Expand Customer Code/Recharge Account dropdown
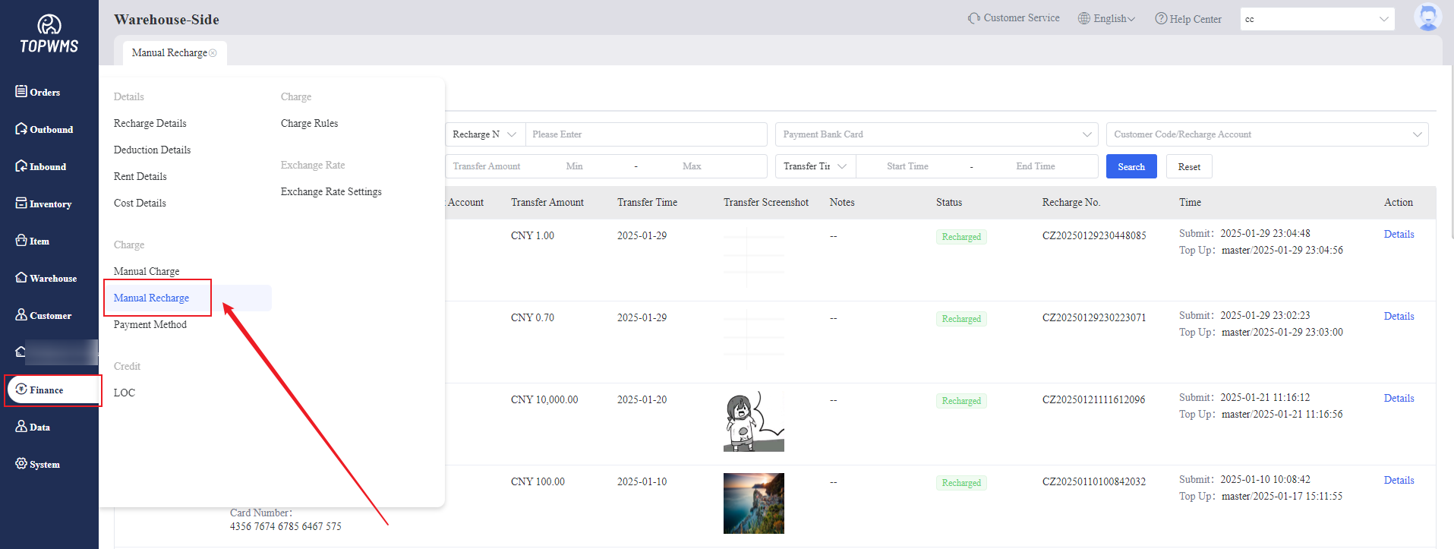This screenshot has height=549, width=1454. click(1266, 134)
